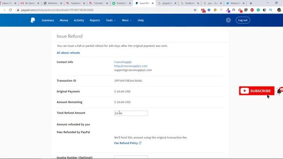Click the green circular extension icon

(x=258, y=10)
